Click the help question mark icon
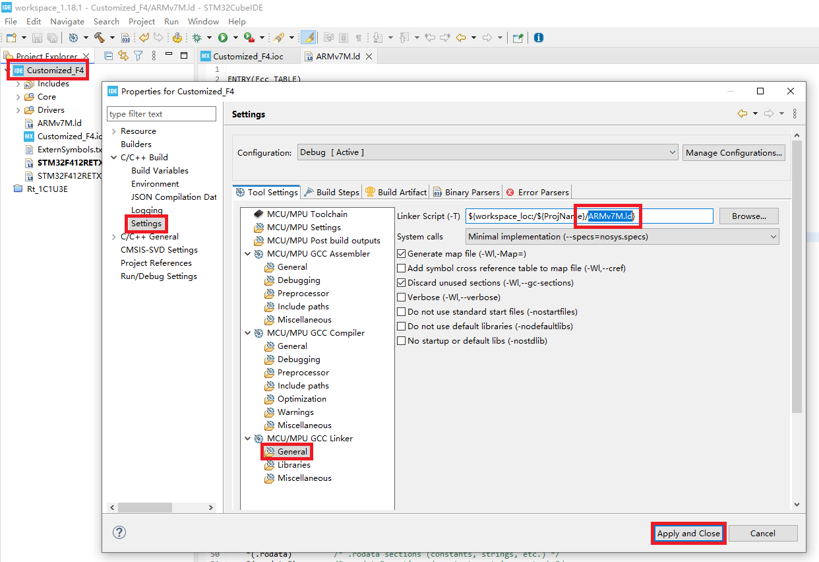This screenshot has height=562, width=819. point(119,533)
